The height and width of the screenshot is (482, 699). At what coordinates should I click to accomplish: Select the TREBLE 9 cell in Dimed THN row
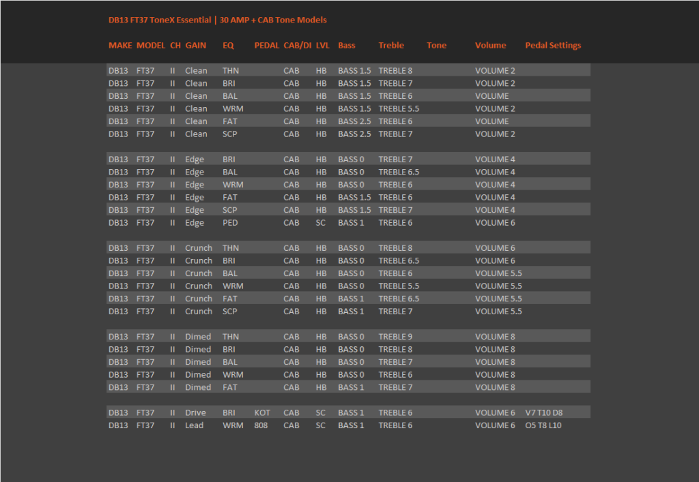coord(395,337)
